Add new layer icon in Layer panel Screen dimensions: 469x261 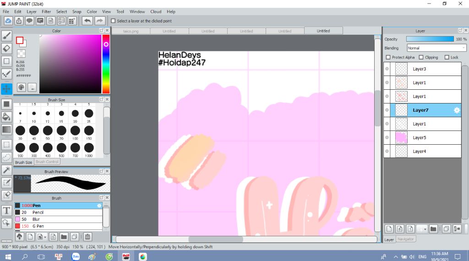tap(389, 229)
